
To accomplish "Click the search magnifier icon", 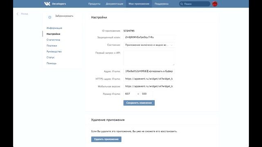I will coord(182,4).
